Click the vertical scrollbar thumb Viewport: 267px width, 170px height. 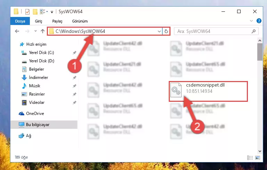pyautogui.click(x=260, y=52)
